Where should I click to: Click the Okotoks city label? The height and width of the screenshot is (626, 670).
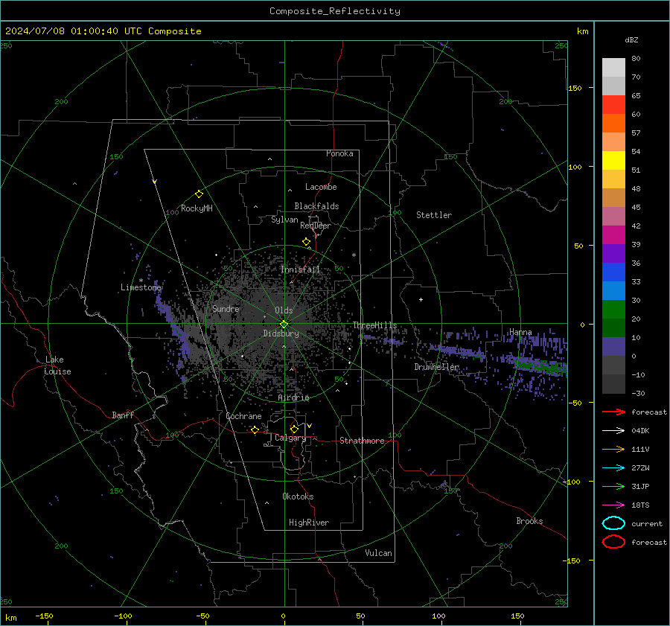[298, 496]
